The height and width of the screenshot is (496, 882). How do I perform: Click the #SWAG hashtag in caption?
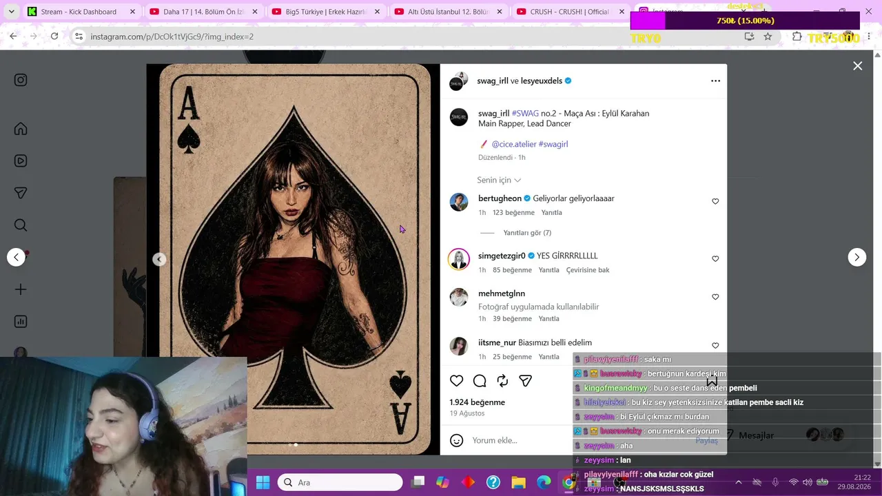[525, 113]
